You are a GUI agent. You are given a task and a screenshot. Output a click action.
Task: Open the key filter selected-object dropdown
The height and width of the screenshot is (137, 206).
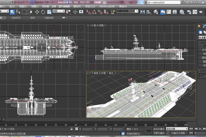177,129
